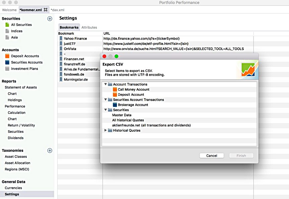Collapse Securities tree node in dialog
Image resolution: width=289 pixels, height=199 pixels.
click(105, 110)
